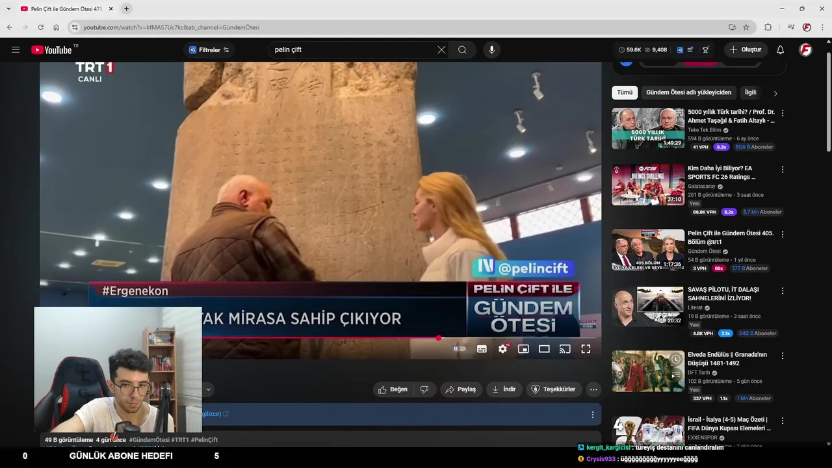Image resolution: width=832 pixels, height=468 pixels.
Task: Open options for 'Elveda Endülüs' video
Action: coord(782,356)
